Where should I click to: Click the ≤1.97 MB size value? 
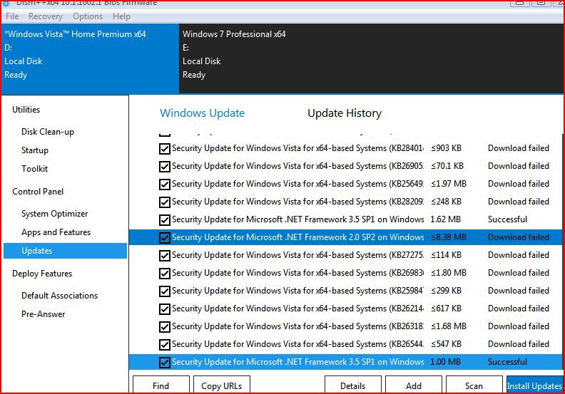click(x=449, y=184)
